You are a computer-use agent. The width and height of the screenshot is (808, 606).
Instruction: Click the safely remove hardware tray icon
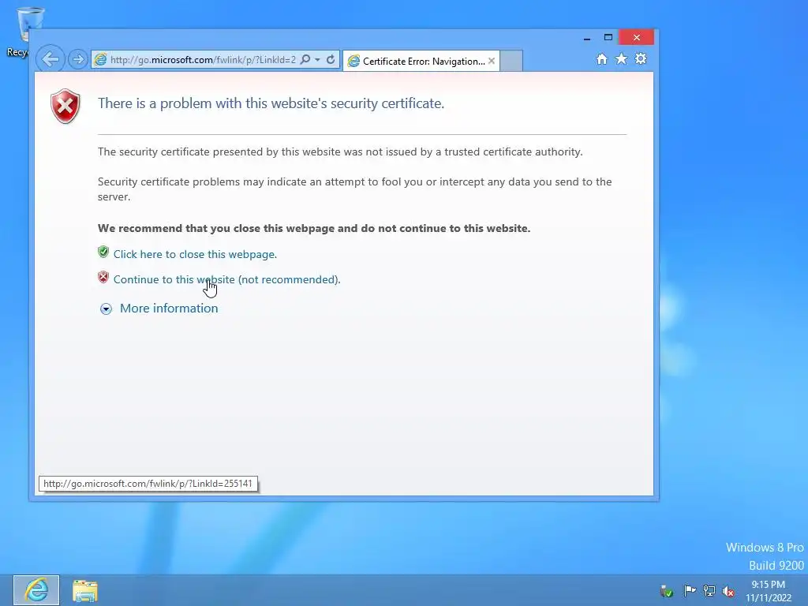tap(667, 590)
